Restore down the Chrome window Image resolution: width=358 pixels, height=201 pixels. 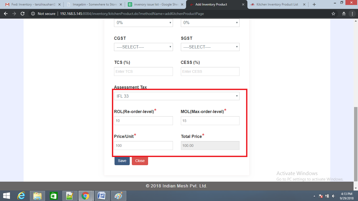coord(341,3)
